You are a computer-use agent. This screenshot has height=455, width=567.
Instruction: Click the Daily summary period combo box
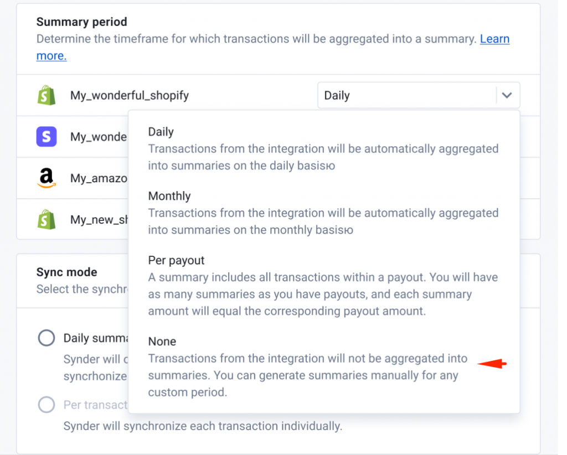point(407,96)
